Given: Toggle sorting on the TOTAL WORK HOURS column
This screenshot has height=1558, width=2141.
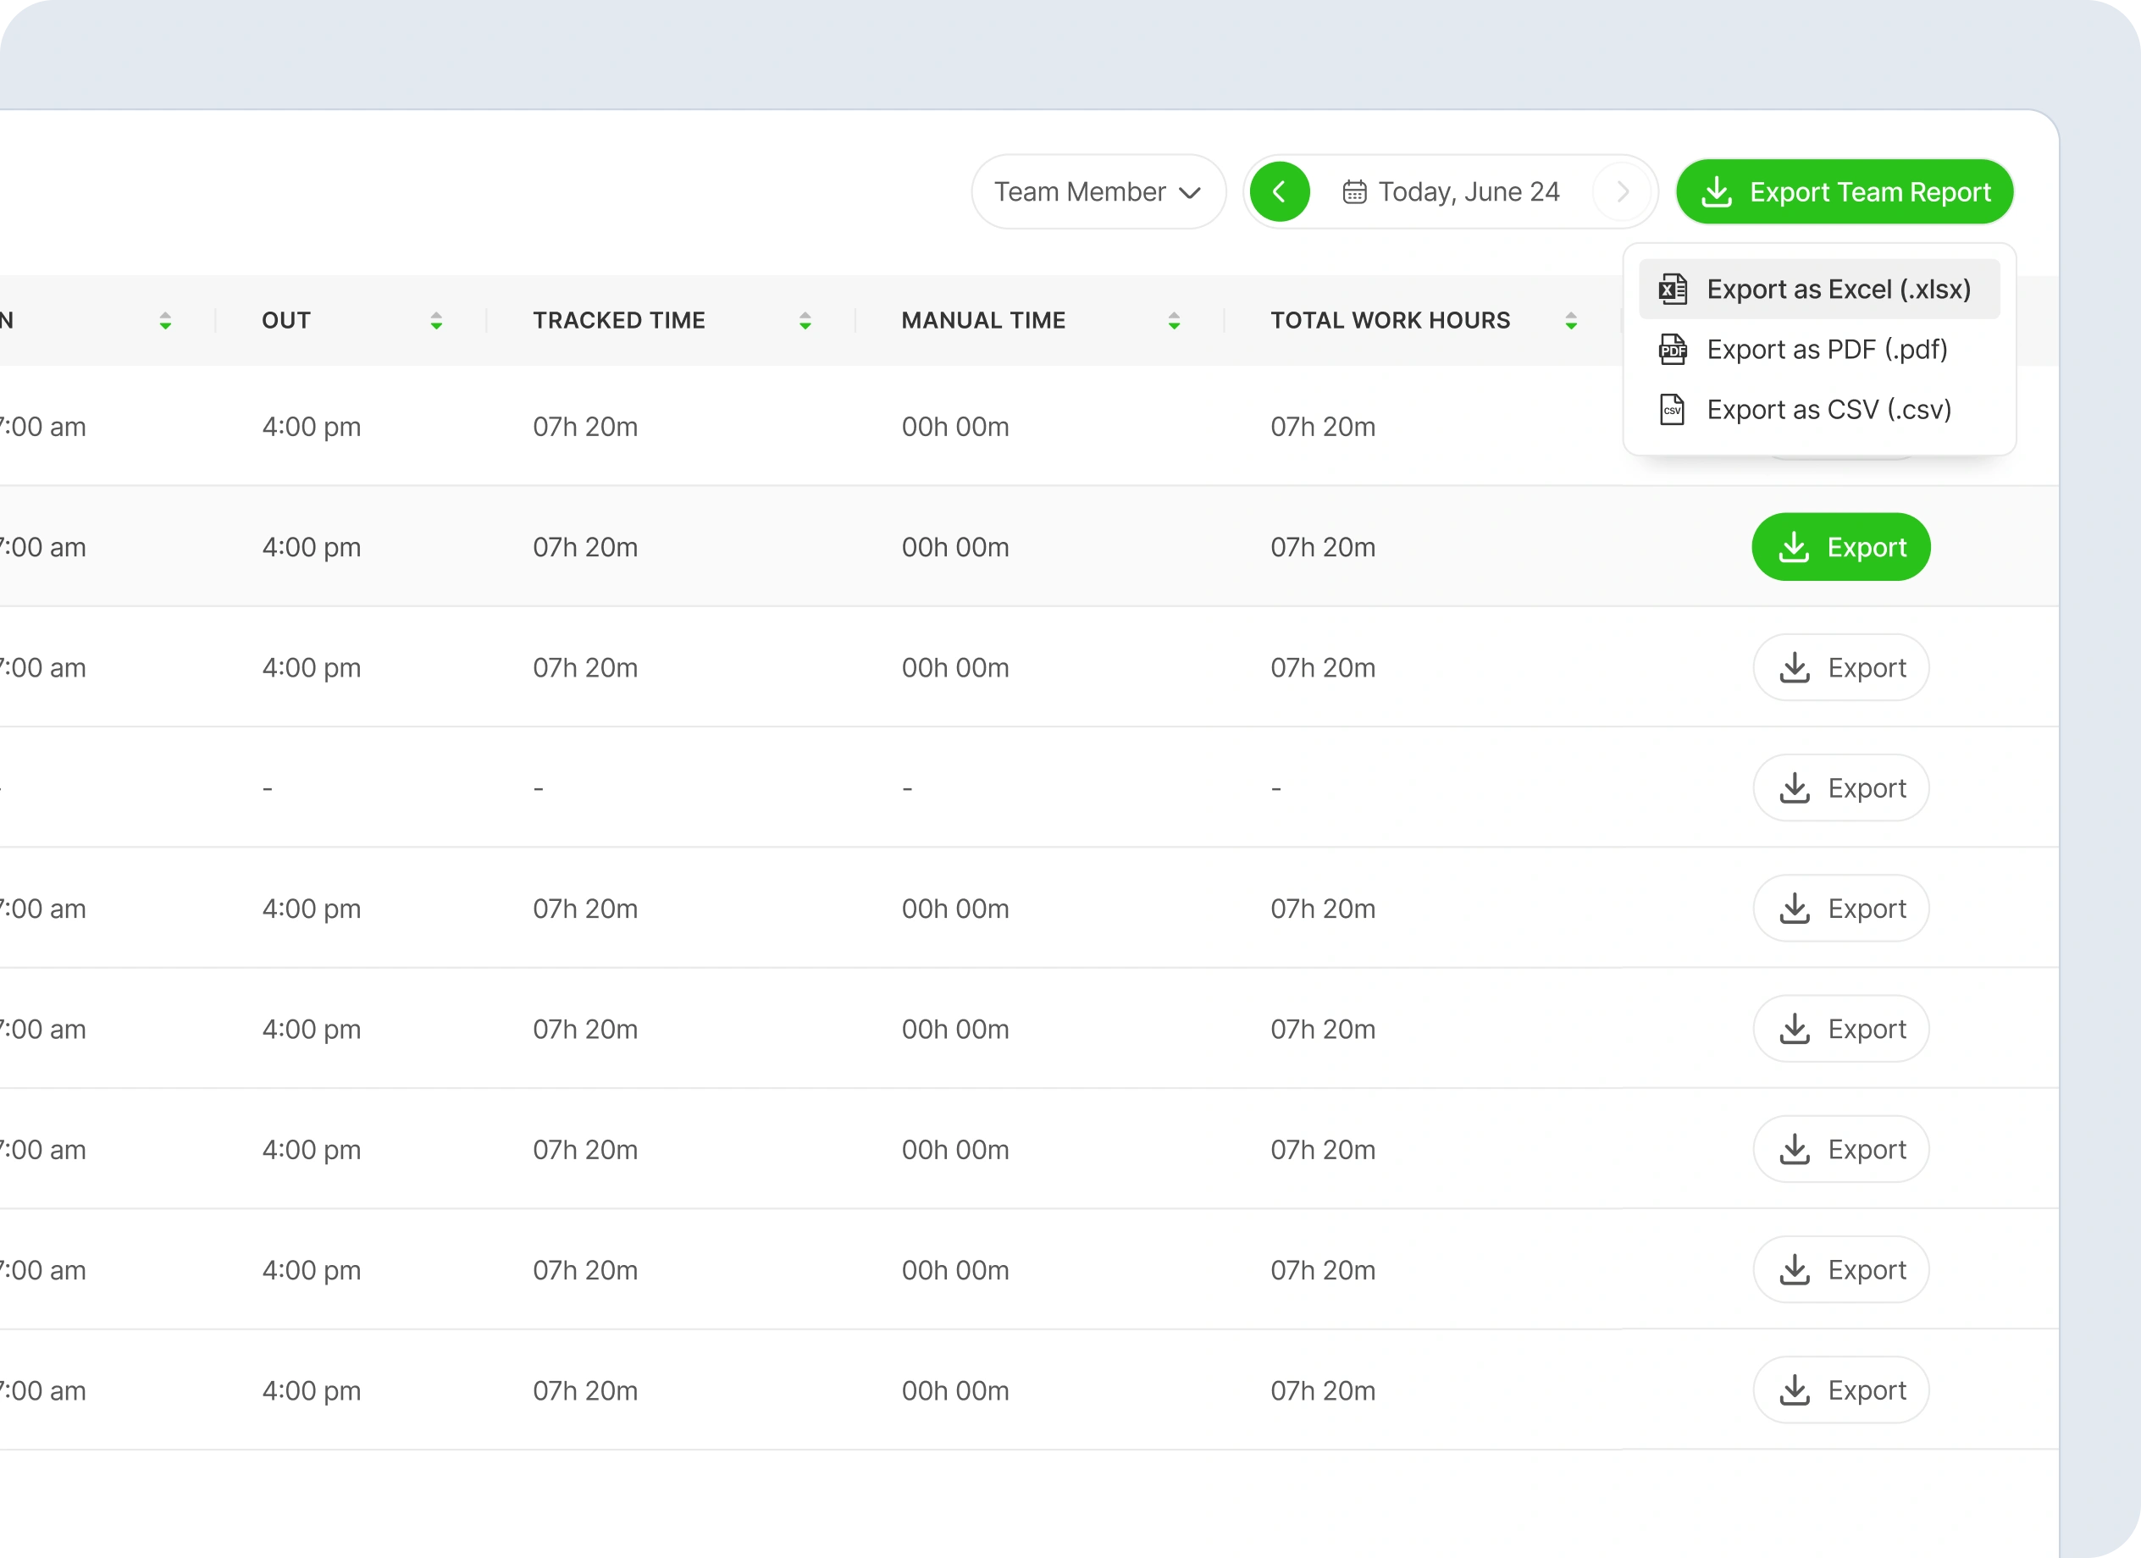Looking at the screenshot, I should click(1570, 320).
